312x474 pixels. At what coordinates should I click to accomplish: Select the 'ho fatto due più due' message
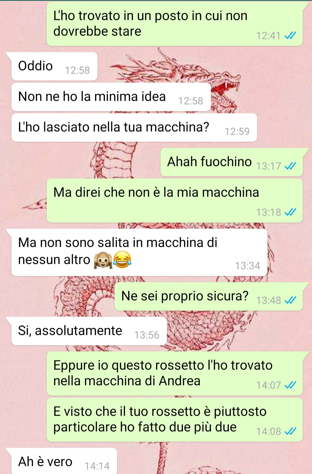175,420
